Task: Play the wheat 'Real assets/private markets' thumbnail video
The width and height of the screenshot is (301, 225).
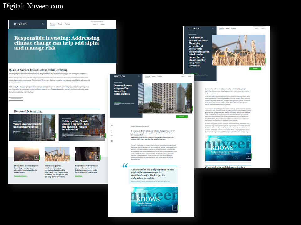Action: click(x=67, y=157)
